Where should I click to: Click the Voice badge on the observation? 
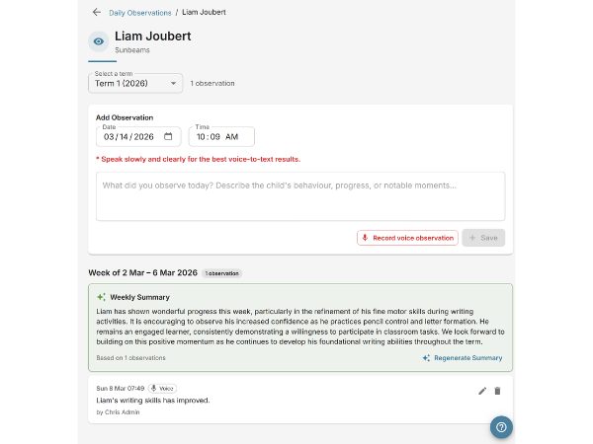[162, 389]
